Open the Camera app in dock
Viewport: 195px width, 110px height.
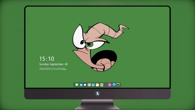pos(118,85)
